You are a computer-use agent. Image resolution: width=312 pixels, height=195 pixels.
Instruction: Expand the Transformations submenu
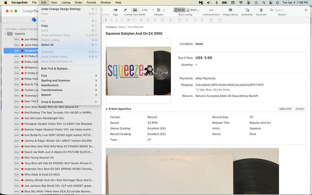pyautogui.click(x=69, y=90)
